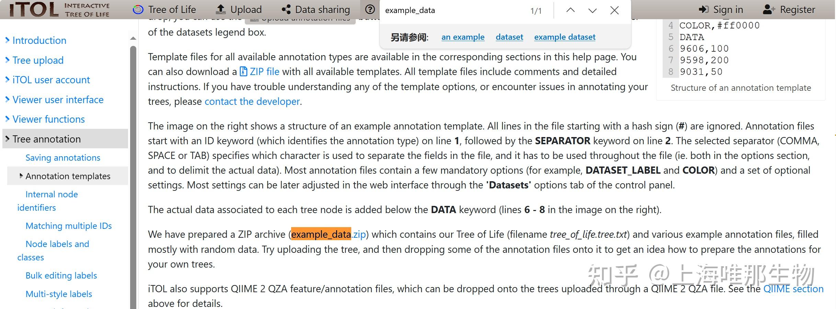Click the Upload icon in navbar
Screen dimensions: 836x309
[220, 10]
